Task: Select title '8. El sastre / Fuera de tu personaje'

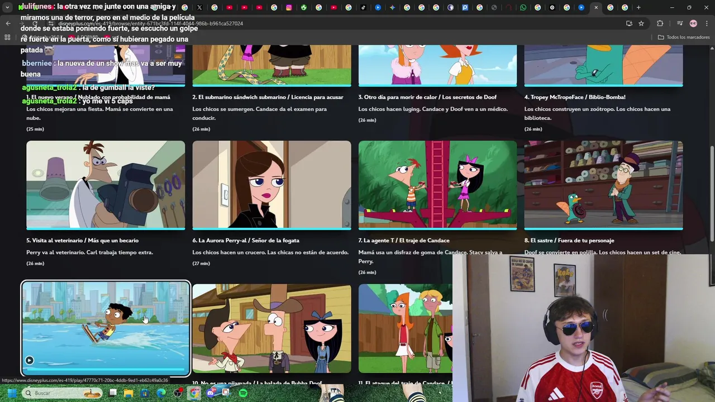Action: pos(569,241)
